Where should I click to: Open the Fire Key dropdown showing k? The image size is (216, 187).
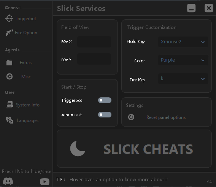click(183, 79)
